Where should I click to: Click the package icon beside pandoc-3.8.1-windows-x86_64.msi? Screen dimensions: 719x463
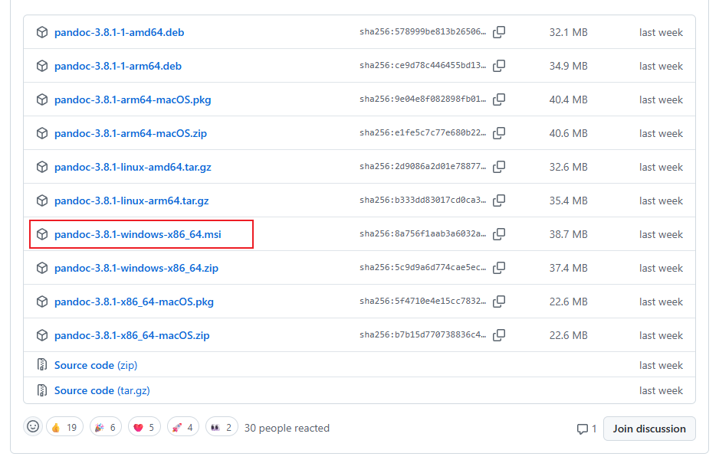pyautogui.click(x=42, y=234)
